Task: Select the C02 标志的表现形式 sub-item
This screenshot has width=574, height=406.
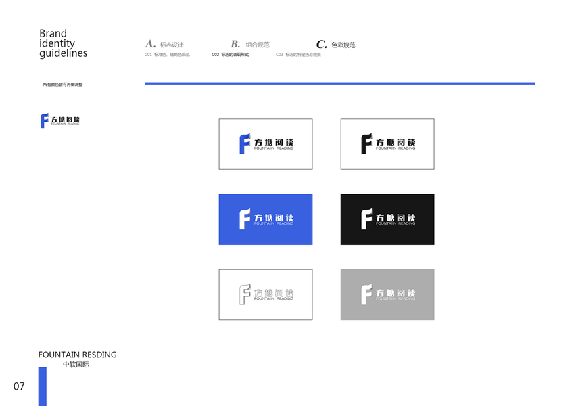Action: (231, 55)
